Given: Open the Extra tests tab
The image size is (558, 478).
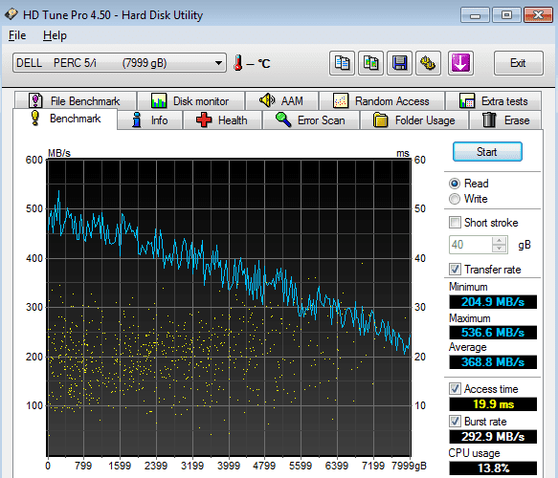Looking at the screenshot, I should tap(494, 101).
